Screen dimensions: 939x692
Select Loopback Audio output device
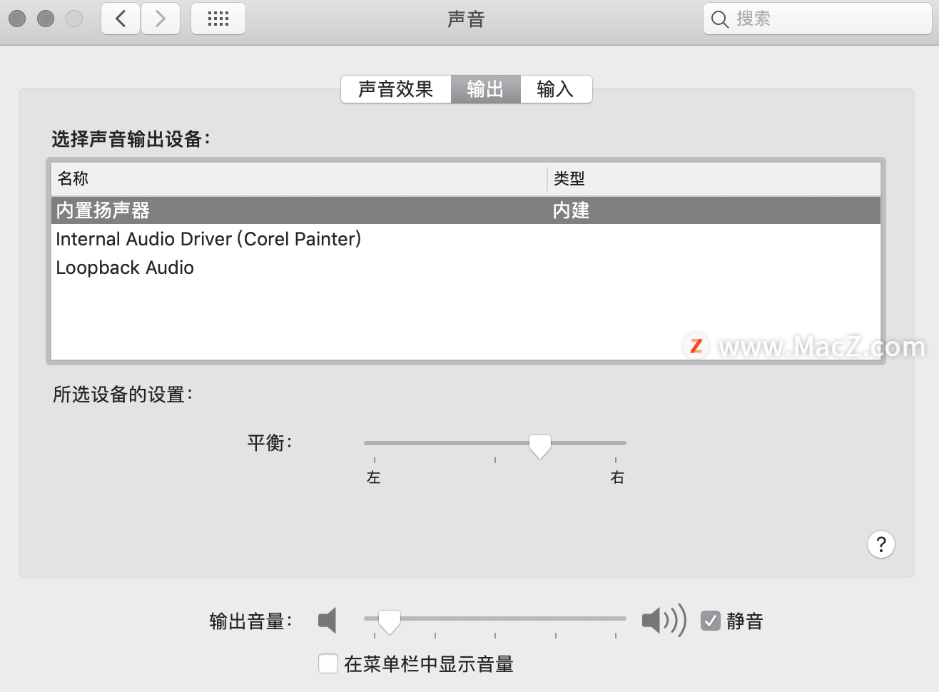pyautogui.click(x=466, y=268)
